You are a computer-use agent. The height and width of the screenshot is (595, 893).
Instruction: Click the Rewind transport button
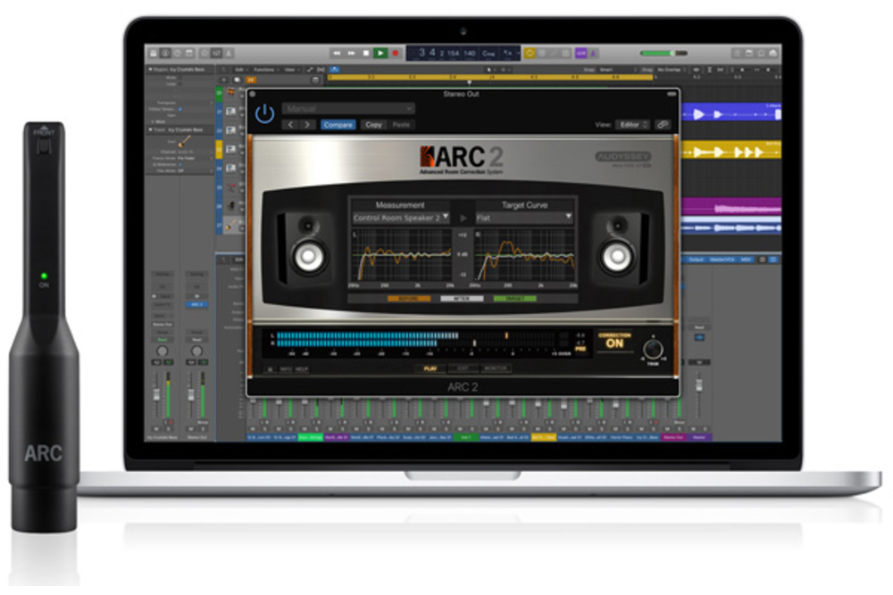tap(337, 53)
